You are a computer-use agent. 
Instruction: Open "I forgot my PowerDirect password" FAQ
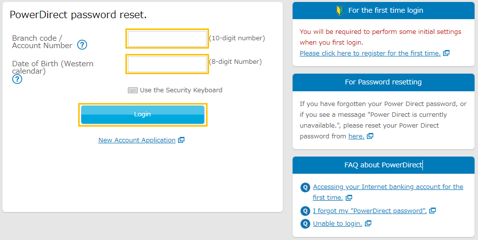point(370,211)
